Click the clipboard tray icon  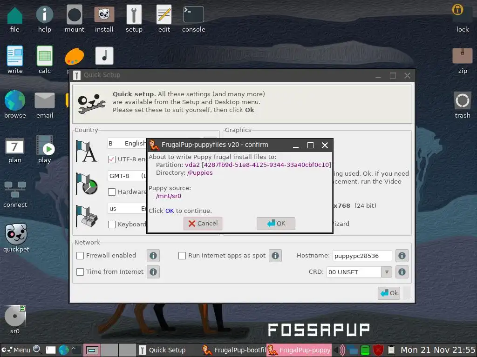pos(391,350)
